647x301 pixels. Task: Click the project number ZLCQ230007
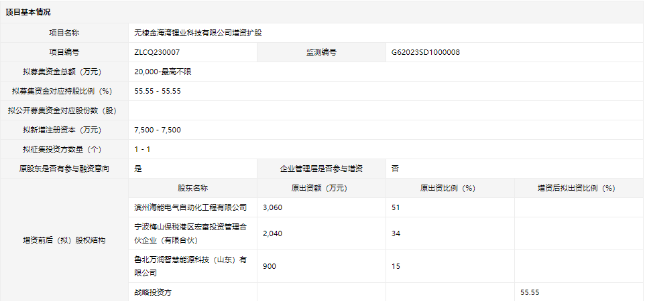pyautogui.click(x=157, y=52)
